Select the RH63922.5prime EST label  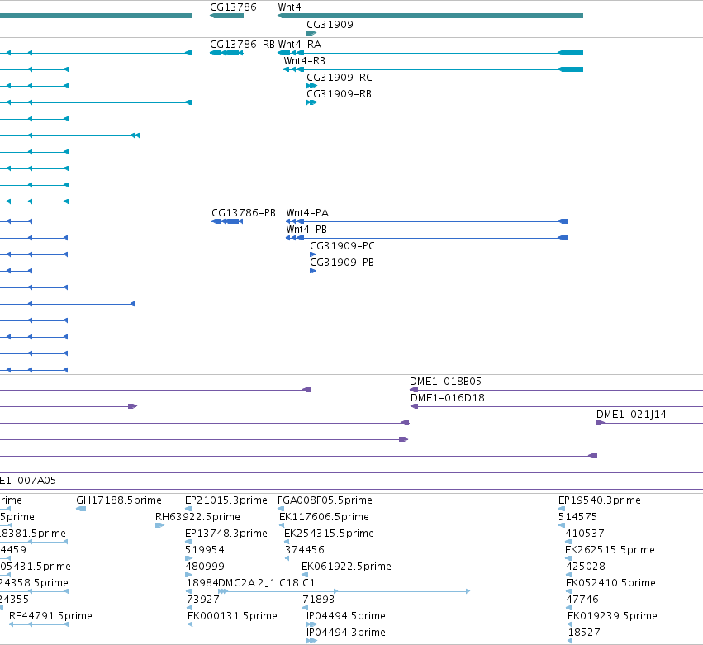click(197, 517)
